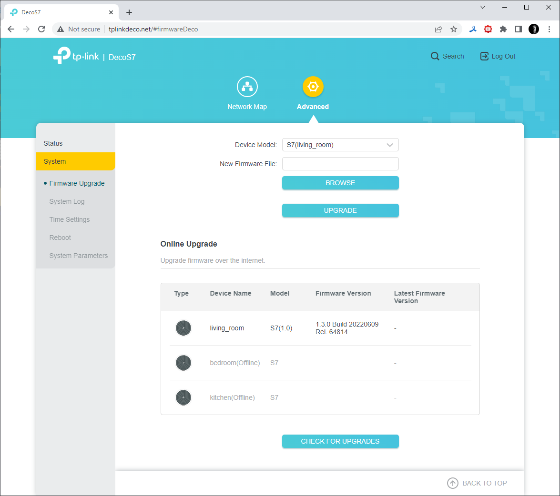Click the kitchen Deco device icon

point(183,397)
